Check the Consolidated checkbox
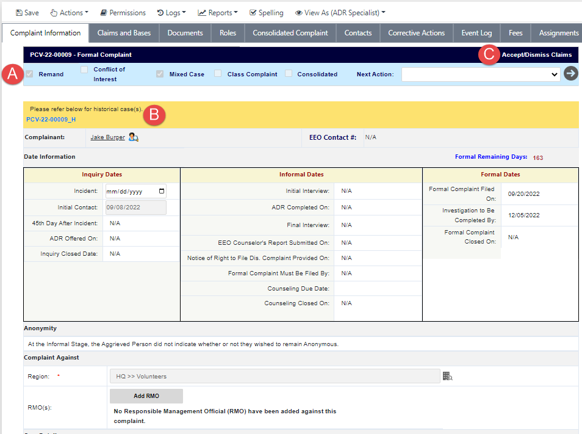This screenshot has height=434, width=582. pyautogui.click(x=289, y=73)
